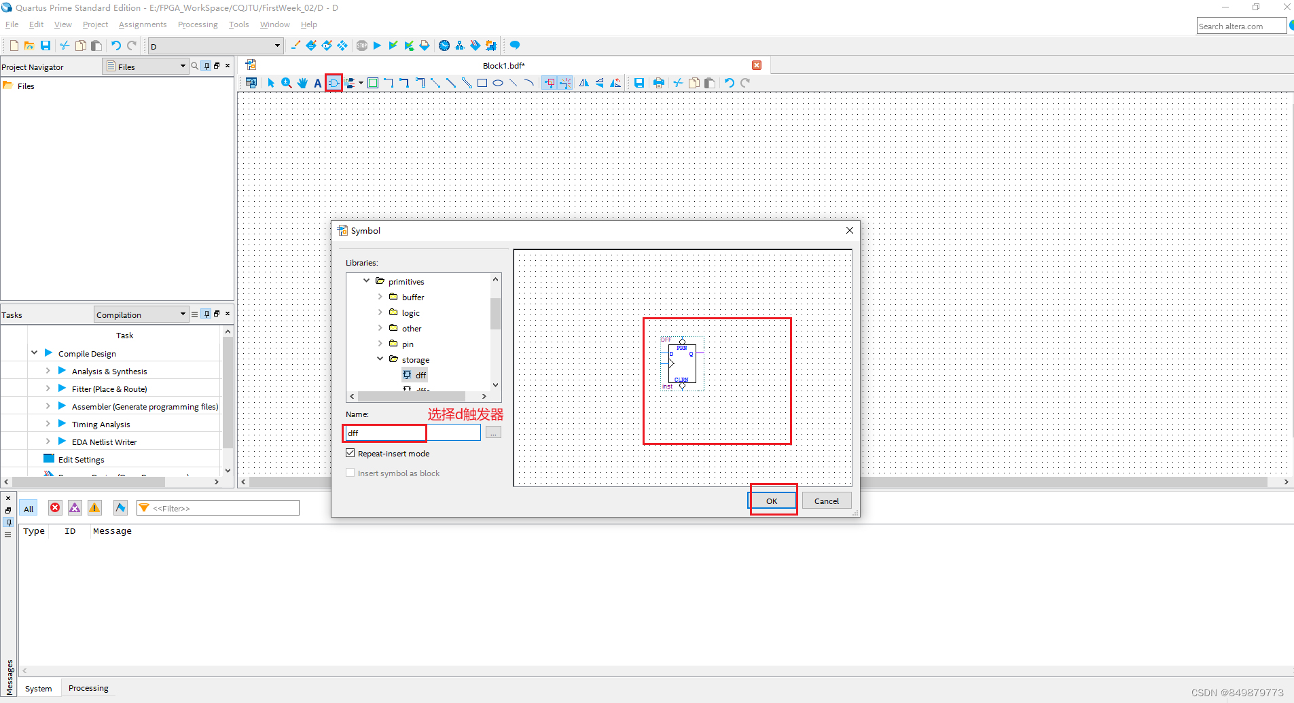Toggle info flag filter in Messages

point(120,508)
